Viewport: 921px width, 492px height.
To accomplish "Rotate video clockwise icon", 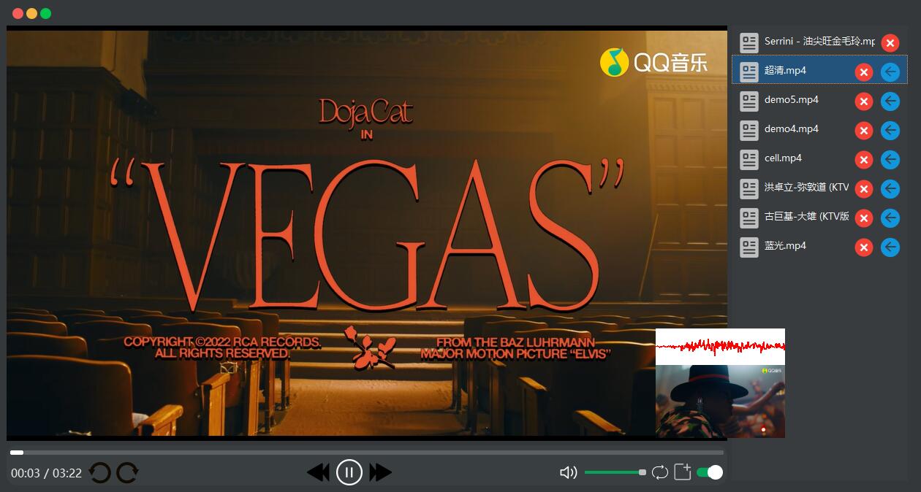I will click(x=127, y=473).
